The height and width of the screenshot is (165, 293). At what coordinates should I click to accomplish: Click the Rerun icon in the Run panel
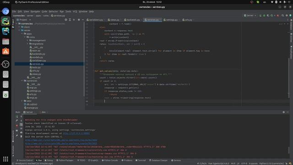coord(17,117)
